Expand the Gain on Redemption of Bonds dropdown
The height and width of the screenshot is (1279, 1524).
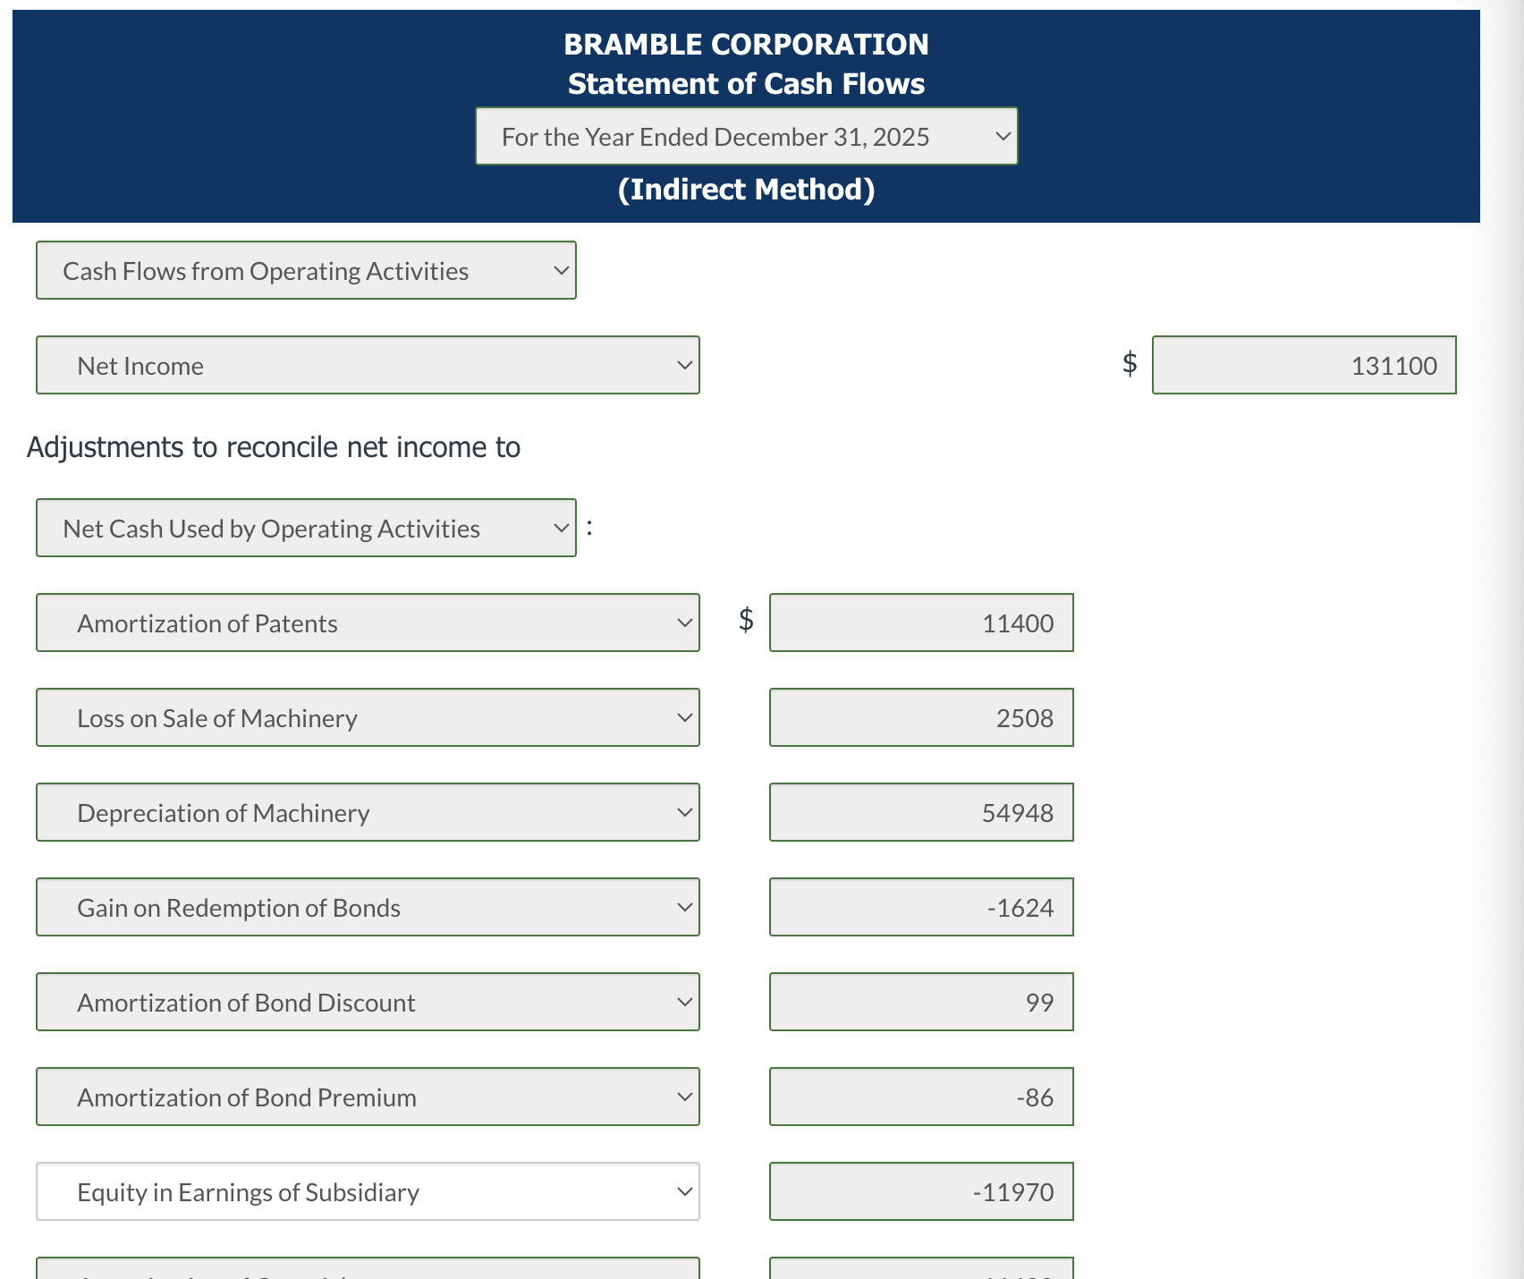point(367,907)
